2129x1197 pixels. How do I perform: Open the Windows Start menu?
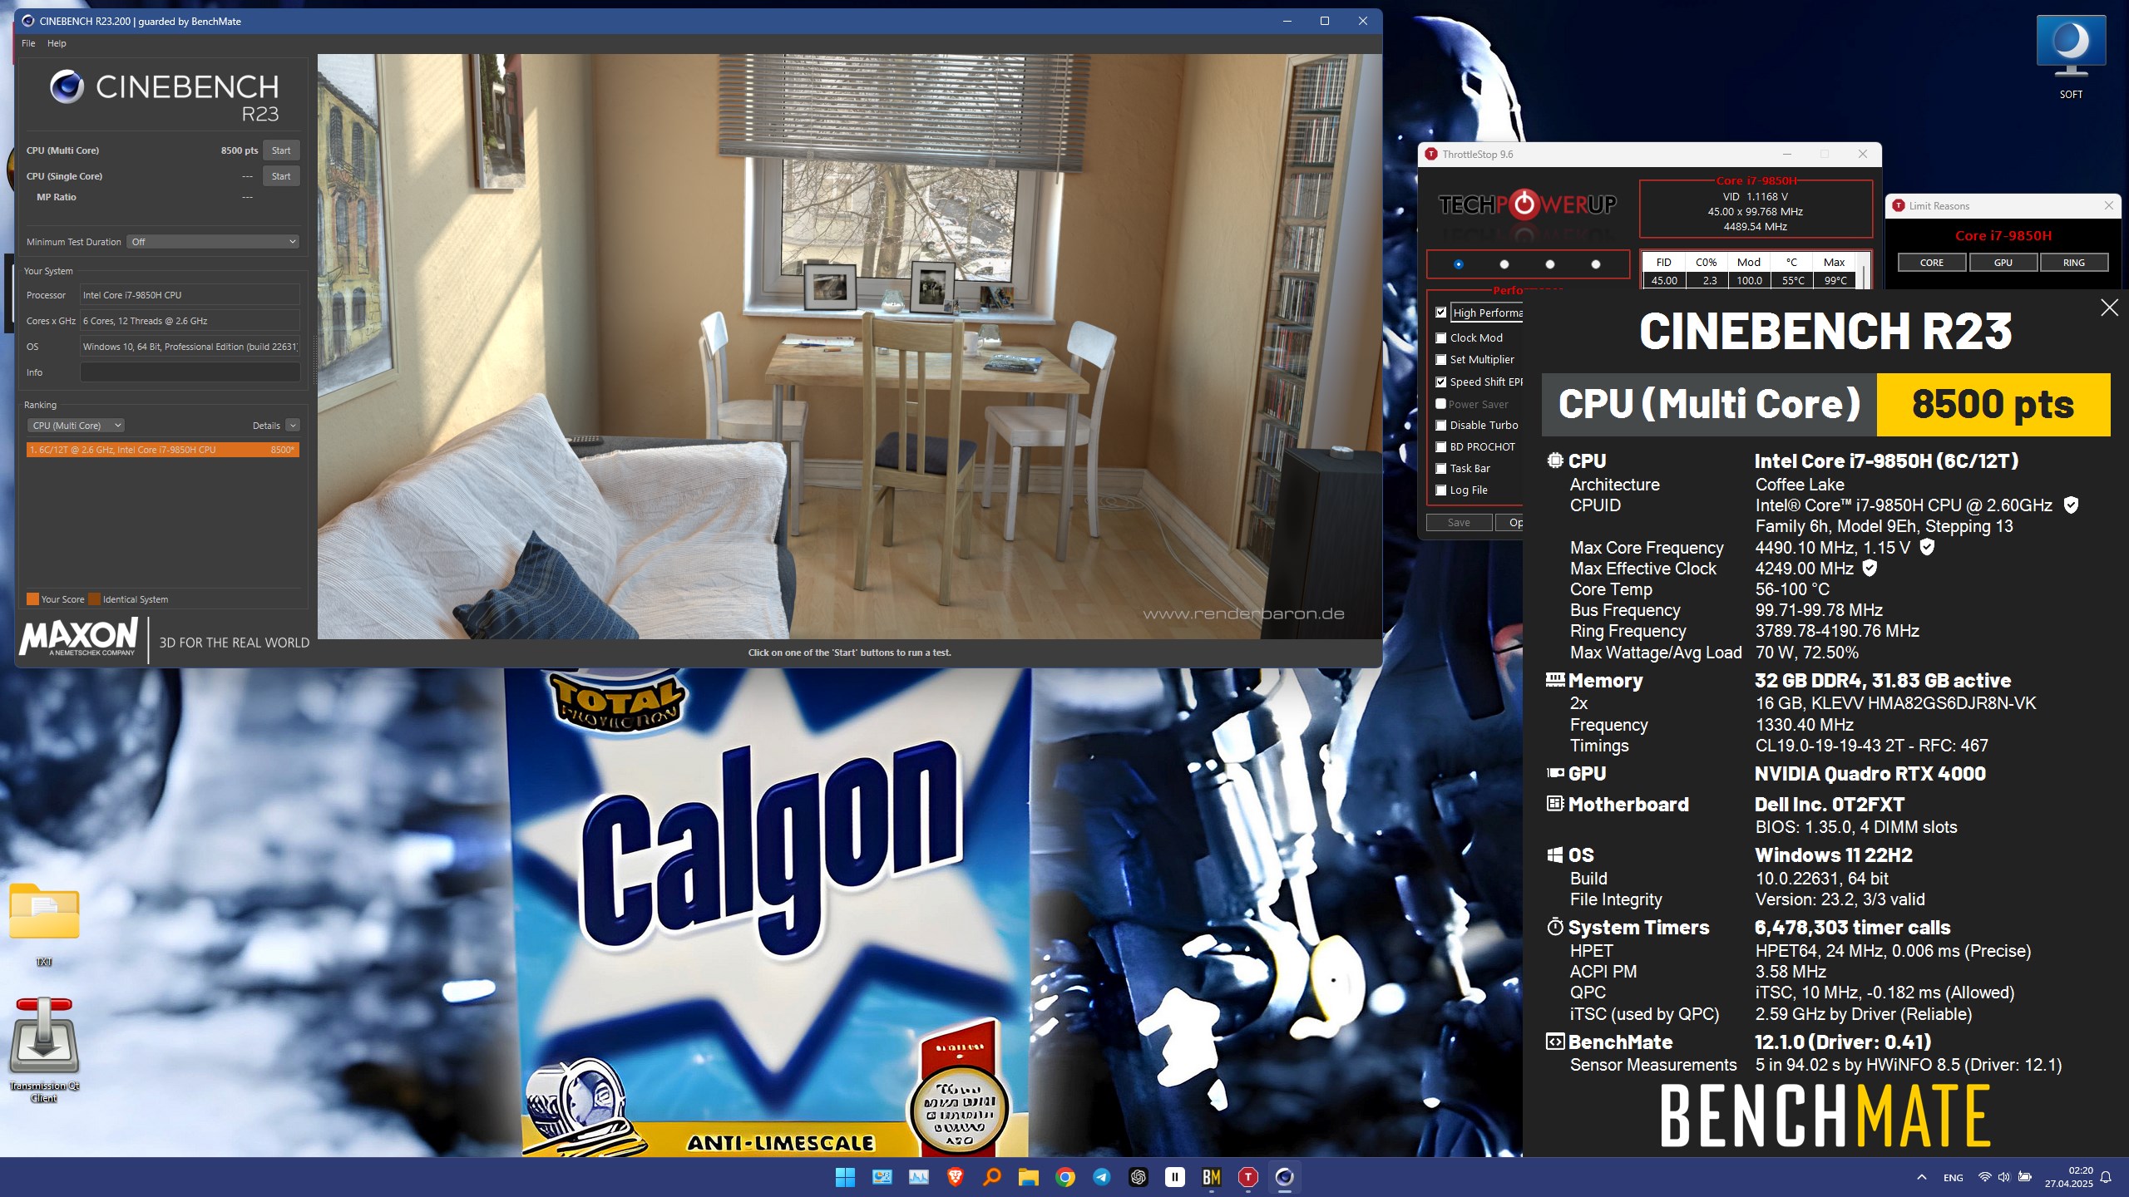click(x=845, y=1177)
